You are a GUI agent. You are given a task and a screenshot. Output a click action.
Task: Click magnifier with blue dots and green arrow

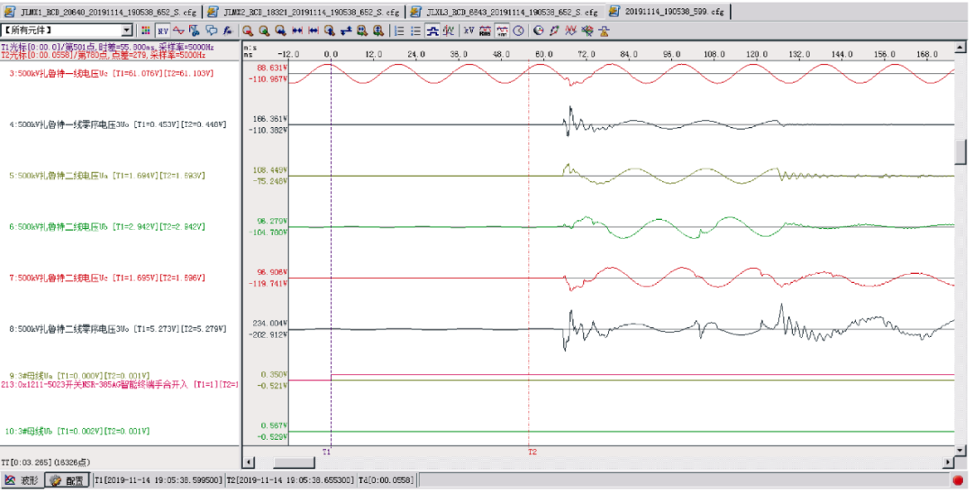[x=362, y=31]
